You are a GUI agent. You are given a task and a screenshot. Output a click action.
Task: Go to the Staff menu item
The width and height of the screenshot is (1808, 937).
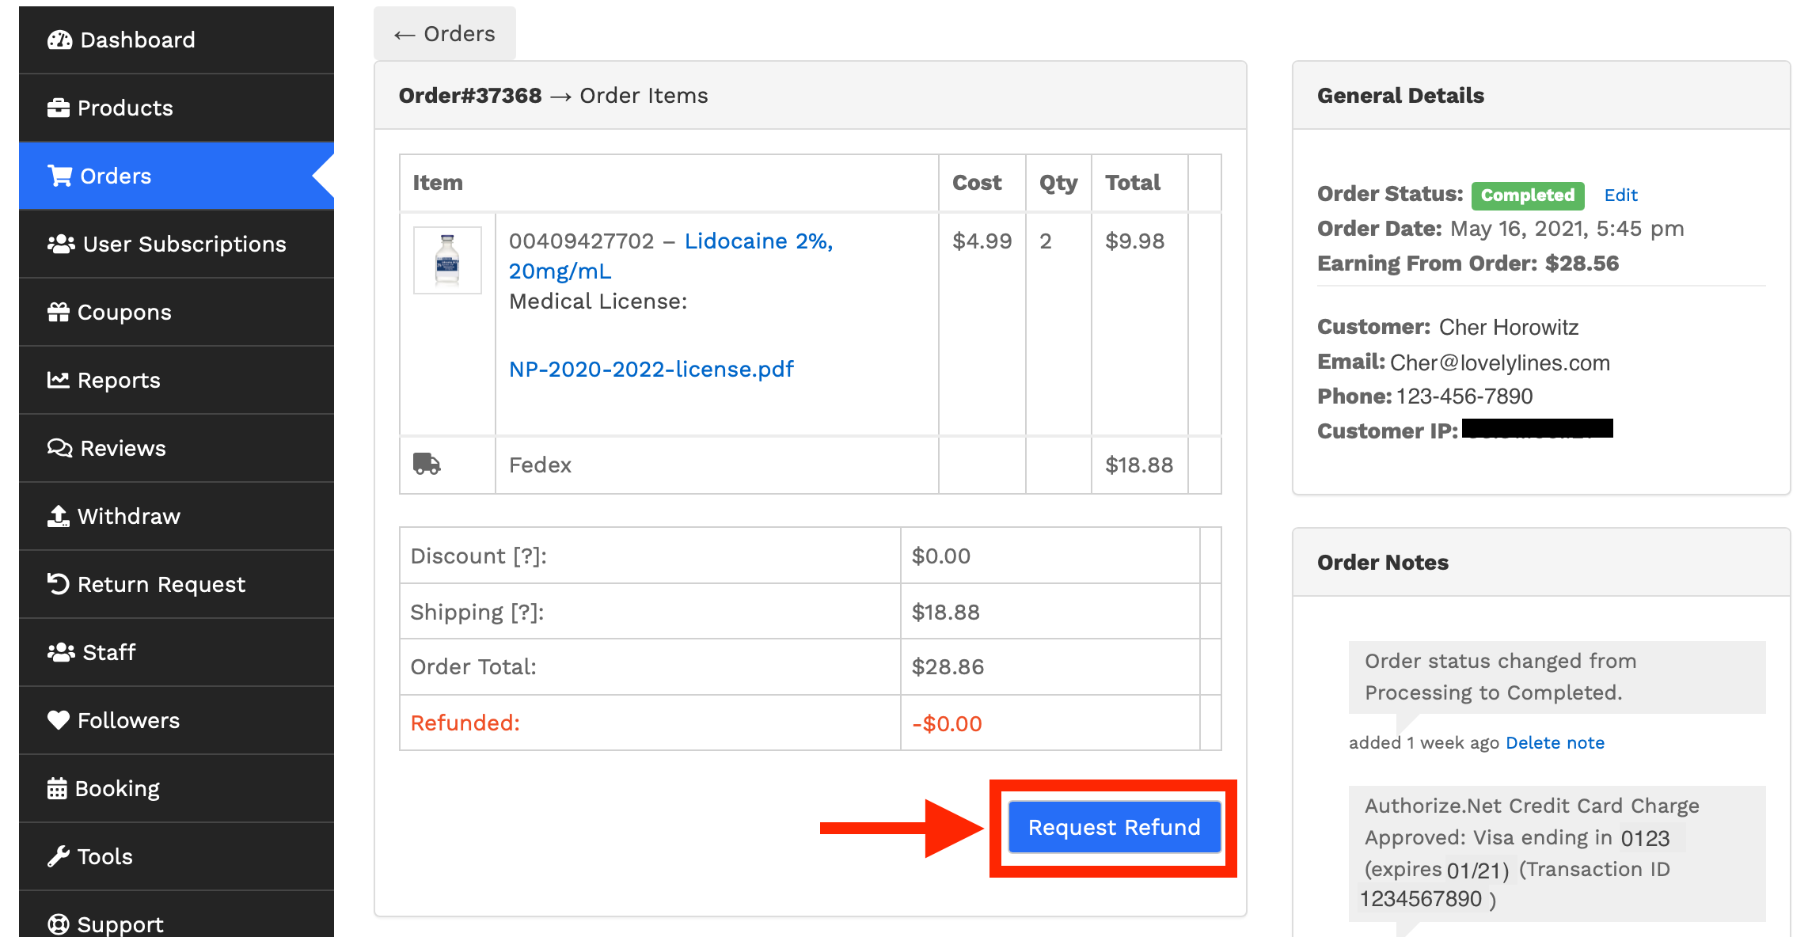coord(108,652)
